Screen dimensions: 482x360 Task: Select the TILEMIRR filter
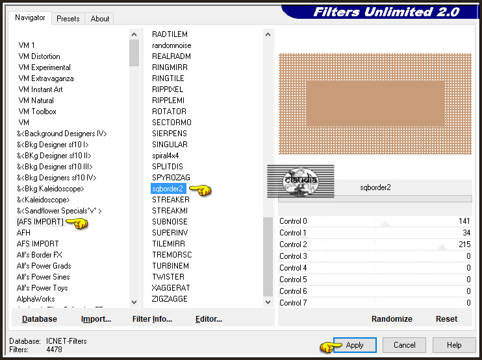[168, 244]
